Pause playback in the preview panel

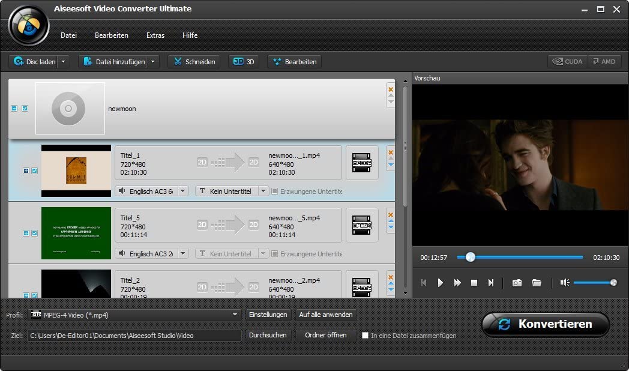pyautogui.click(x=441, y=282)
